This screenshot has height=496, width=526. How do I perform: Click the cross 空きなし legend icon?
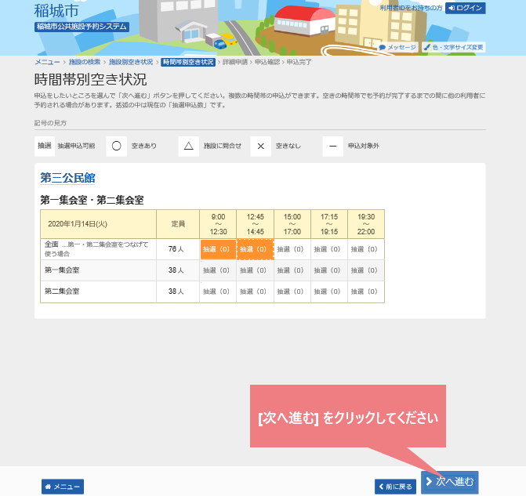[261, 146]
